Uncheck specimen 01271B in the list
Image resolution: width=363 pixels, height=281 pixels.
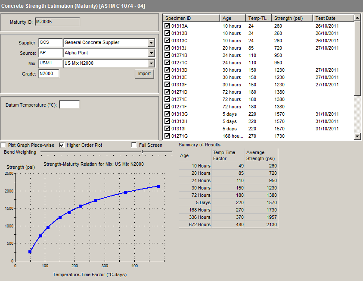(168, 55)
